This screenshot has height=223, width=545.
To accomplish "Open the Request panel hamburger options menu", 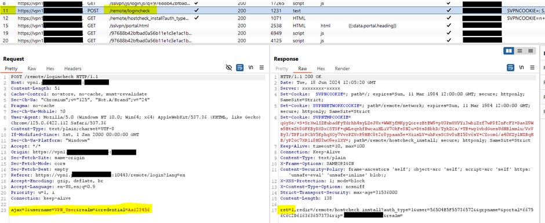I will pyautogui.click(x=261, y=68).
